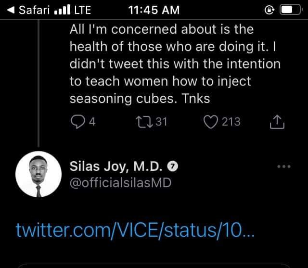Click the badge next to Silas Joy, M.D.

[x=172, y=166]
